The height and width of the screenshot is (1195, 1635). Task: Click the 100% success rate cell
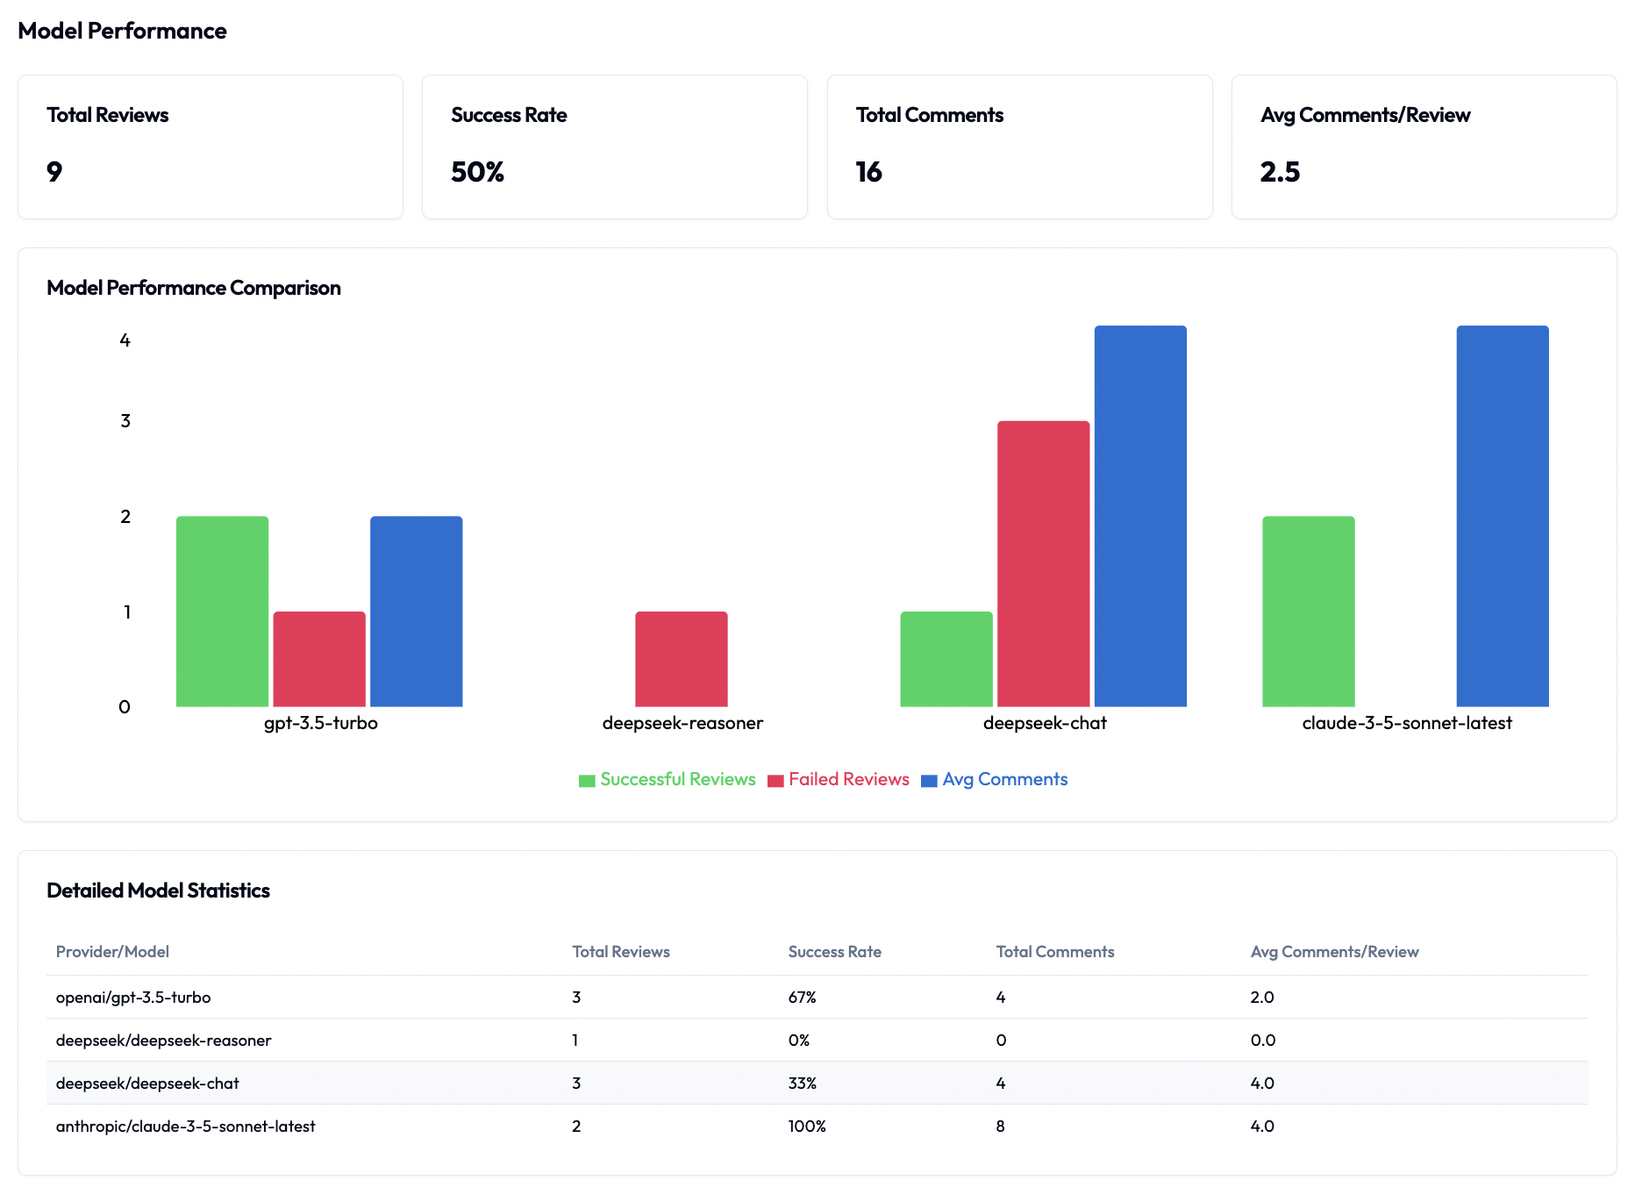(807, 1127)
